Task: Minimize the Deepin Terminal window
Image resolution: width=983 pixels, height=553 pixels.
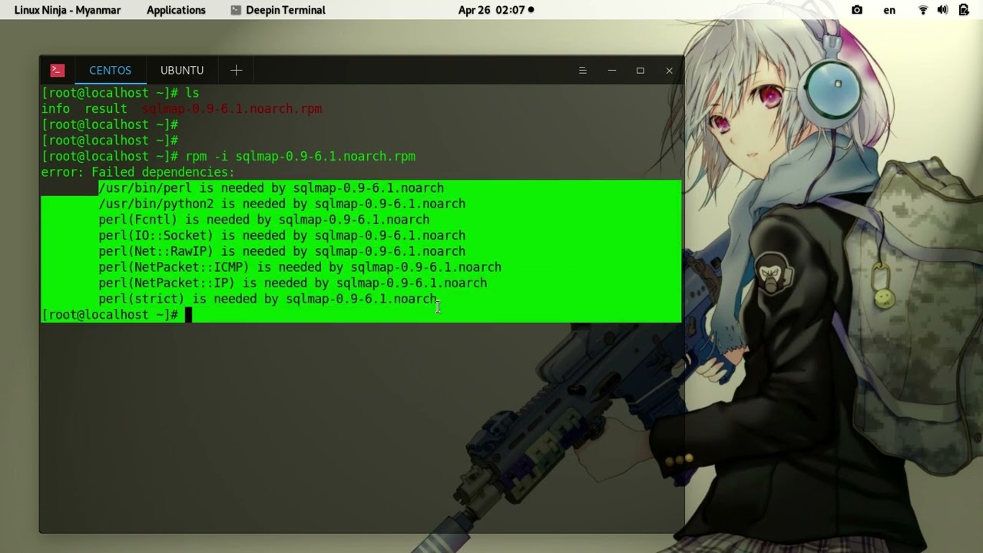Action: (x=611, y=70)
